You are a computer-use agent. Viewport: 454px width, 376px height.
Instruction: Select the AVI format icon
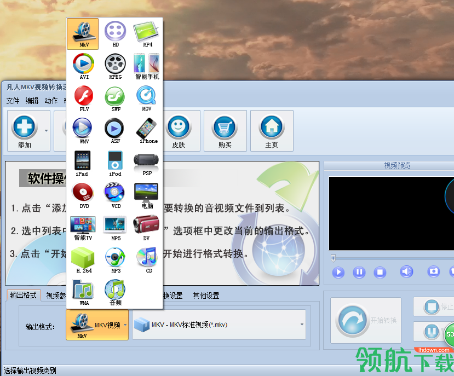tap(83, 66)
